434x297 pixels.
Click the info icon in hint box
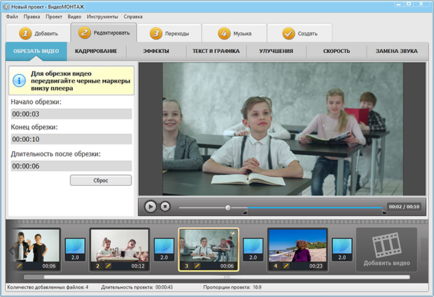[x=19, y=81]
